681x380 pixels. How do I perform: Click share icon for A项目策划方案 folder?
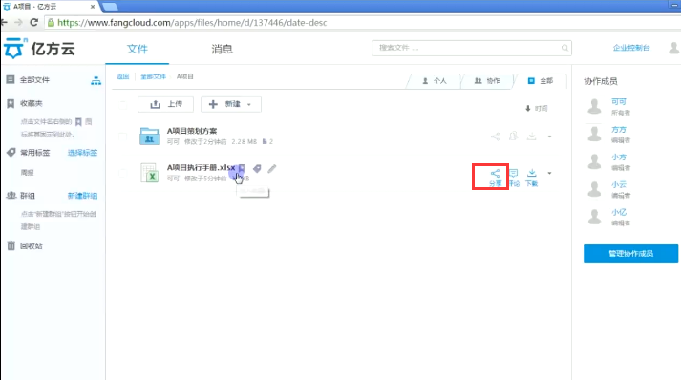tap(495, 137)
